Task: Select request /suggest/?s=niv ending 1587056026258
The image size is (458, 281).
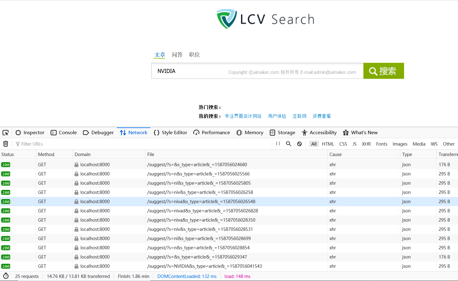Action: click(x=229, y=192)
